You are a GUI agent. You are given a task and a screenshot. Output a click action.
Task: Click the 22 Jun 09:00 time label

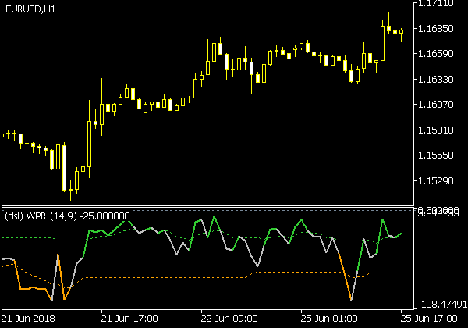pyautogui.click(x=229, y=319)
